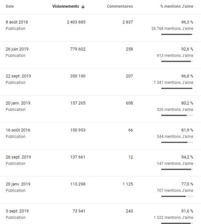Screen dimensions: 201x224
Task: Click the Date column header
Action: 10,6
